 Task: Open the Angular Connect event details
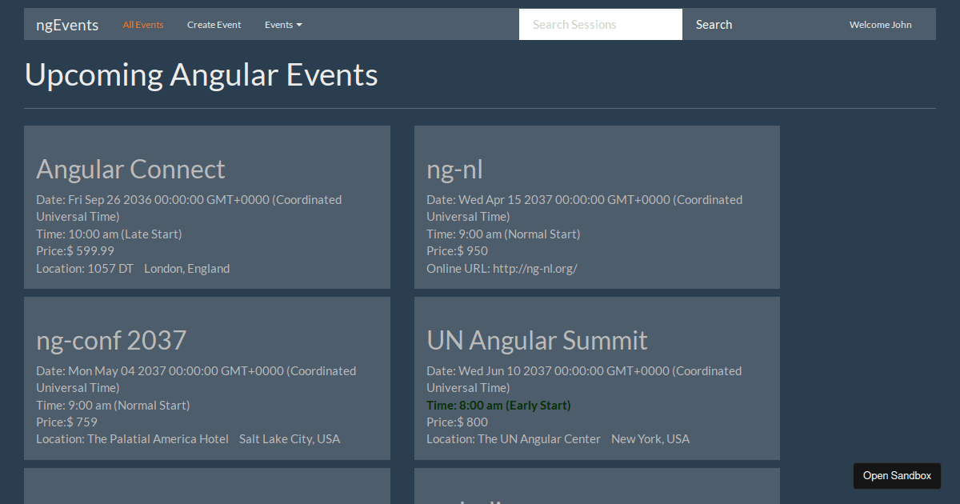click(130, 169)
